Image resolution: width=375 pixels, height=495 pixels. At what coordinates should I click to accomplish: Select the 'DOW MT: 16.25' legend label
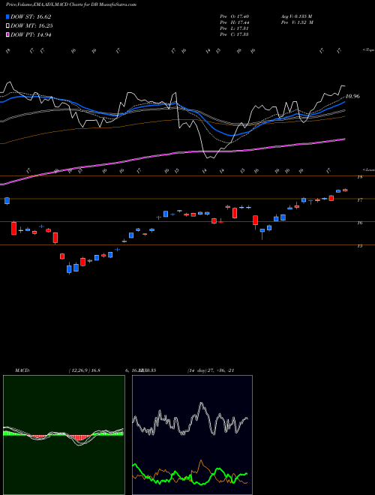pos(31,26)
